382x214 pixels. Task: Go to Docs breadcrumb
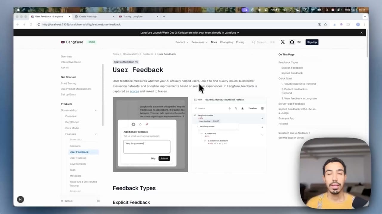(115, 54)
